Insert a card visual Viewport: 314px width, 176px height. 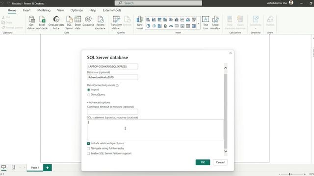pos(177,26)
